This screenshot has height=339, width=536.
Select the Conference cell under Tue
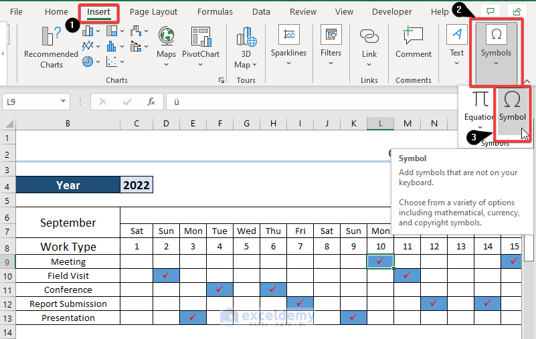(x=219, y=290)
